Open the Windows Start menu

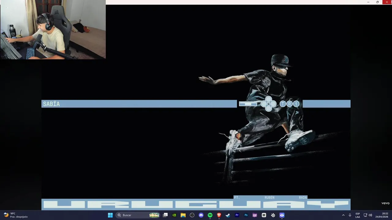tap(110, 215)
